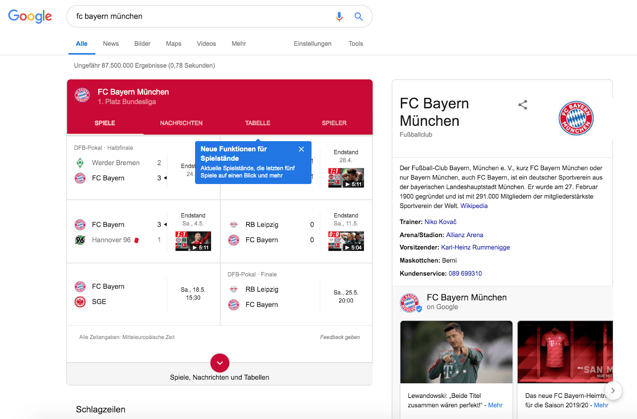Switch to Bilder results tab

pyautogui.click(x=142, y=44)
